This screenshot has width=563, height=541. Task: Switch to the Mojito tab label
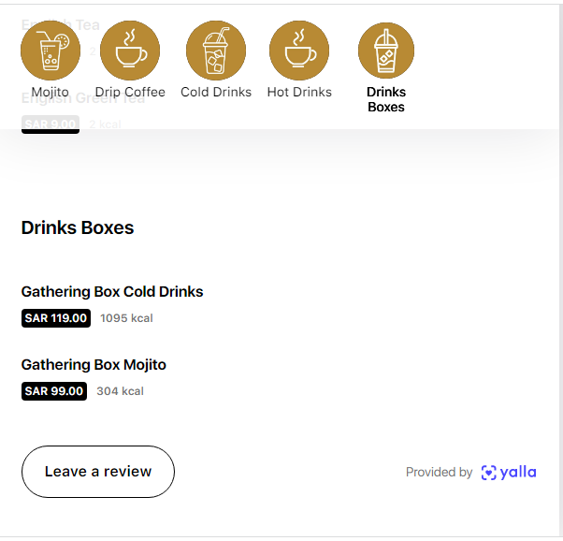coord(51,92)
